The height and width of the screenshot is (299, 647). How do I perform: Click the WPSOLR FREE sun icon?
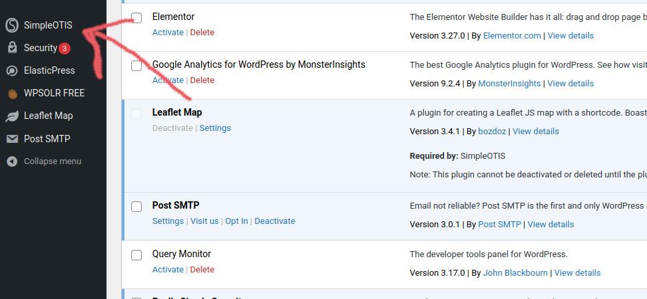point(13,94)
